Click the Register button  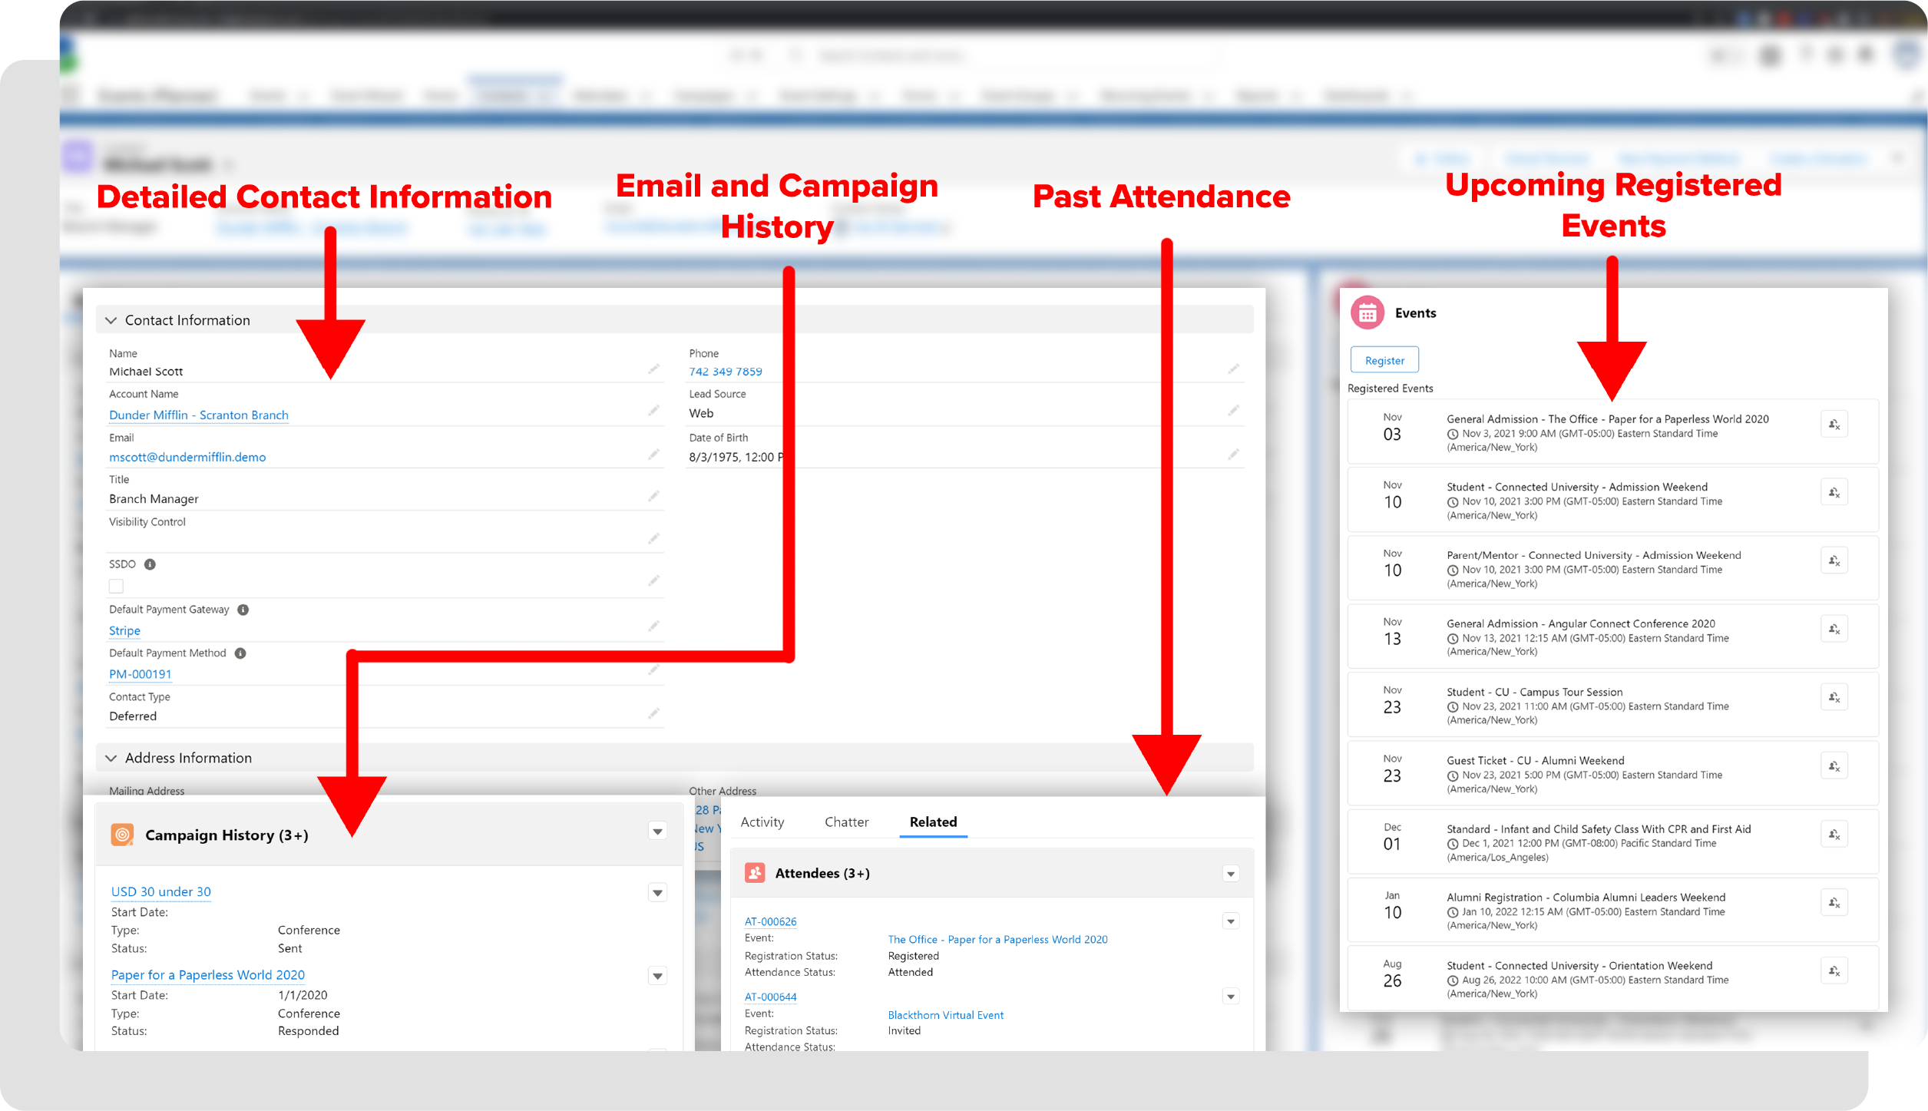point(1384,360)
